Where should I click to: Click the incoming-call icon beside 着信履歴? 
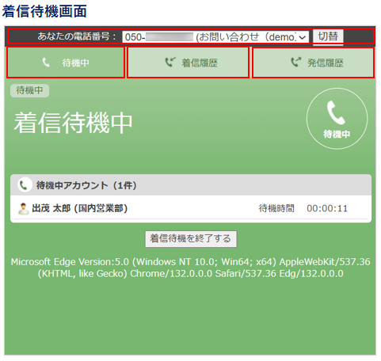coord(170,63)
